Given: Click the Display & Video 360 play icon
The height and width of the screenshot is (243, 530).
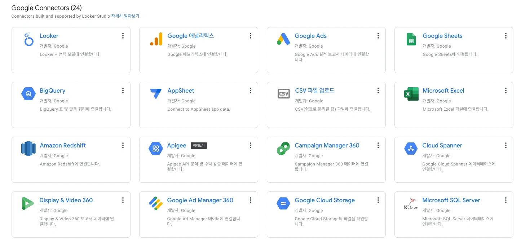Looking at the screenshot, I should [28, 203].
